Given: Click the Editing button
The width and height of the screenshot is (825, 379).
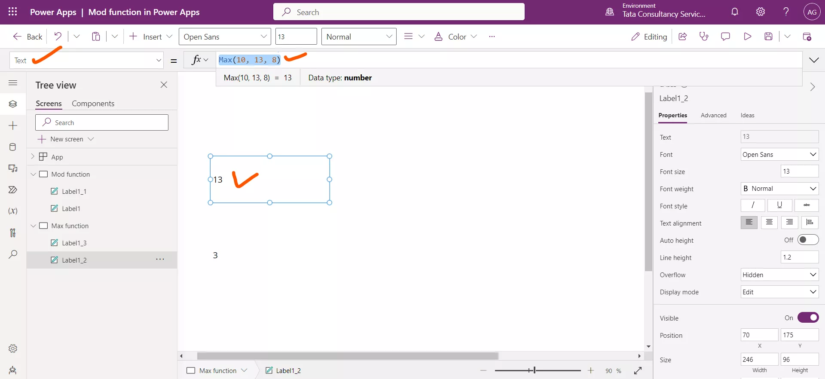Looking at the screenshot, I should tap(649, 37).
